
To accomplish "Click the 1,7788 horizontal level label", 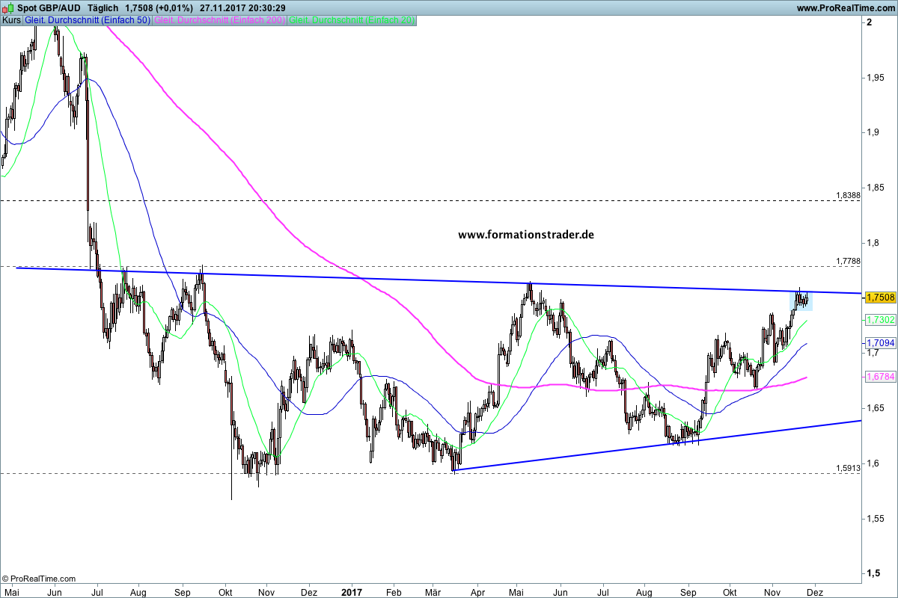I will [x=848, y=261].
